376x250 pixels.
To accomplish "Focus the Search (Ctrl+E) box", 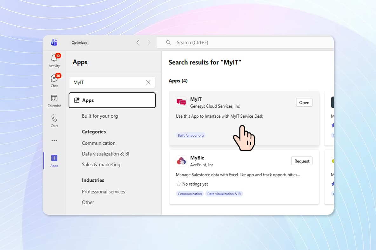I will coord(245,43).
